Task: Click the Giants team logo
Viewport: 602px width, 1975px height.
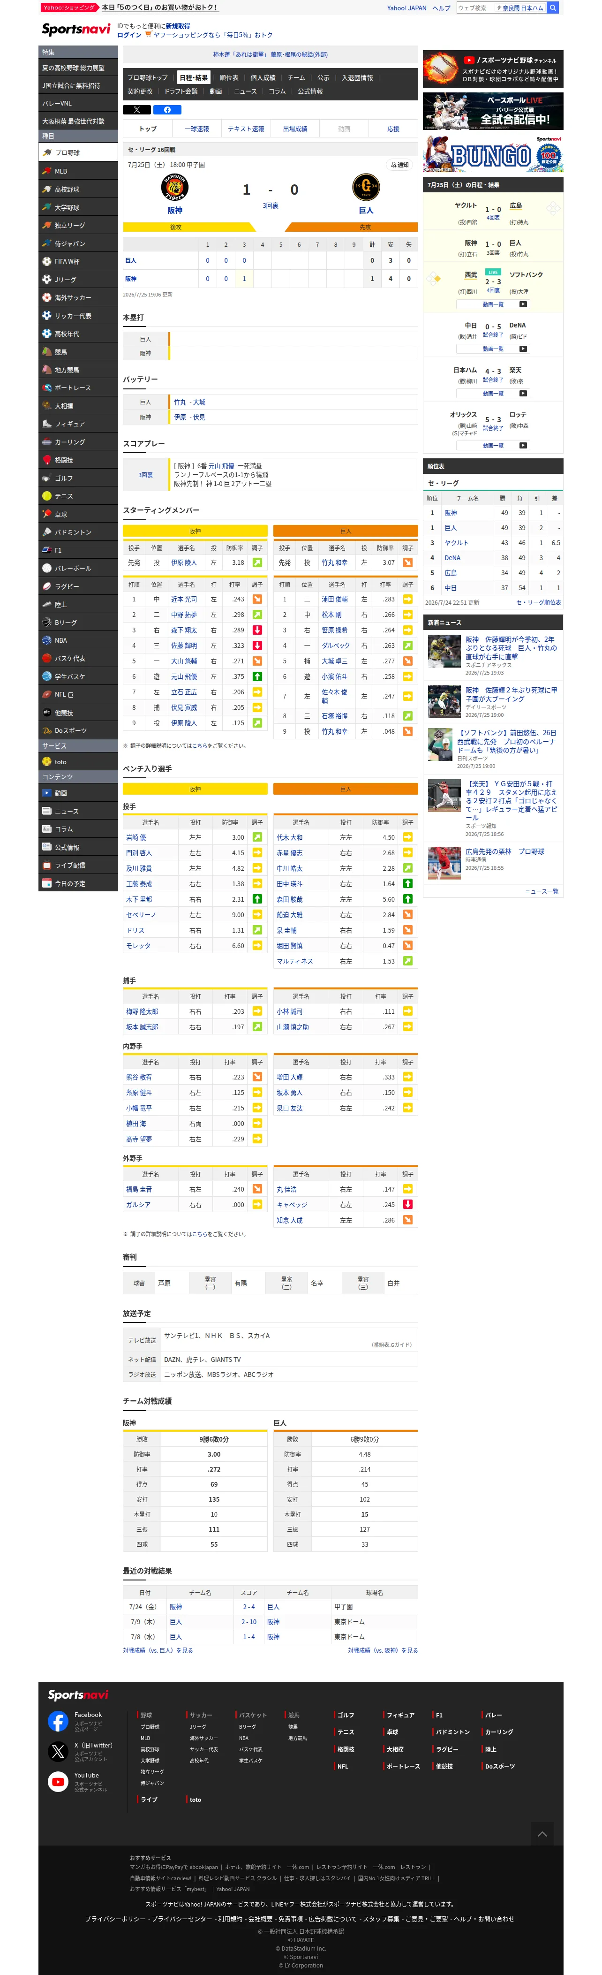Action: (365, 187)
